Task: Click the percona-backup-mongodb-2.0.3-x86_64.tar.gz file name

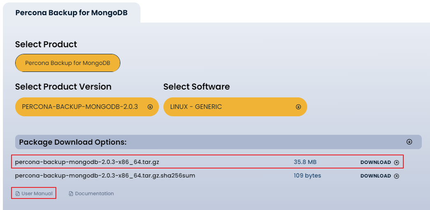Action: tap(87, 162)
